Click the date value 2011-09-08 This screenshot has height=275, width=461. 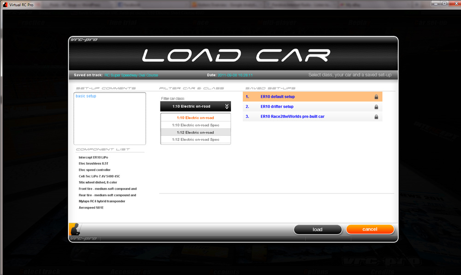pyautogui.click(x=235, y=75)
